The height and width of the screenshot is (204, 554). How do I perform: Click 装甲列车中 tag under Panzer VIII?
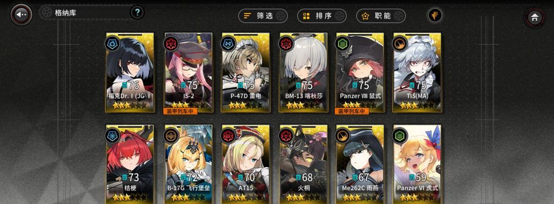(x=352, y=111)
